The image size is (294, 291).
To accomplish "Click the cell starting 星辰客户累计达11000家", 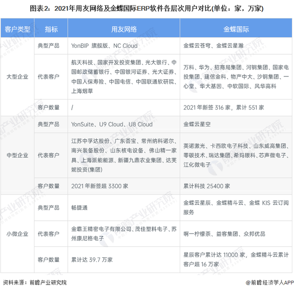I will [236, 260].
